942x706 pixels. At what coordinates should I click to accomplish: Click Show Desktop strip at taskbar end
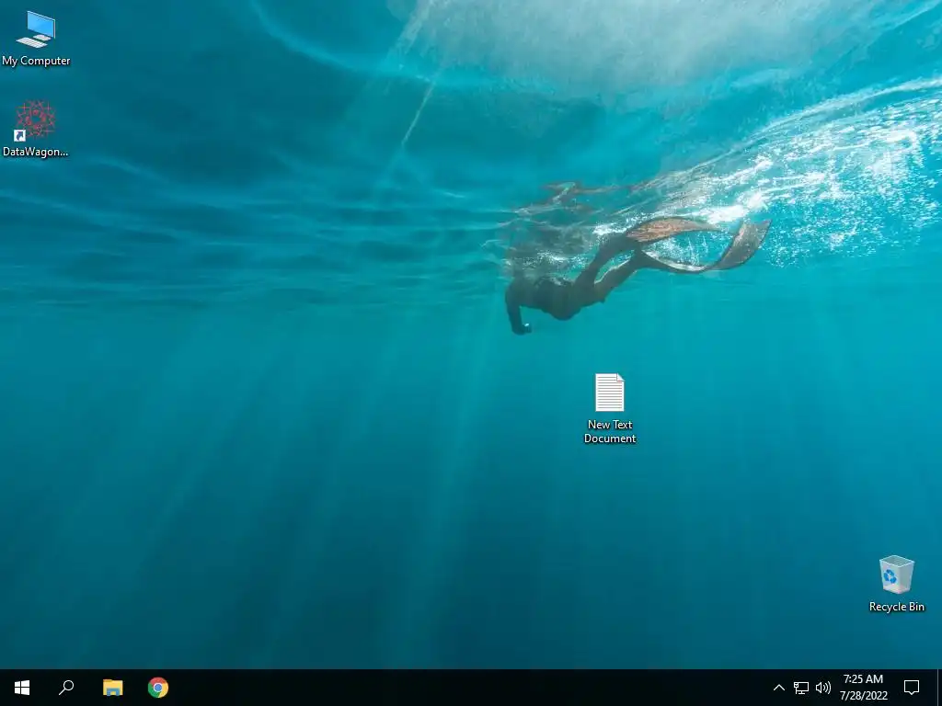939,688
